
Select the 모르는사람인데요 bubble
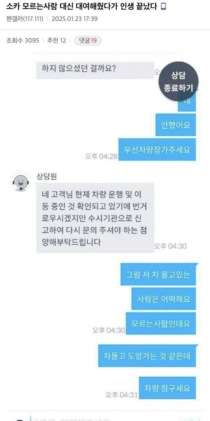point(161,323)
